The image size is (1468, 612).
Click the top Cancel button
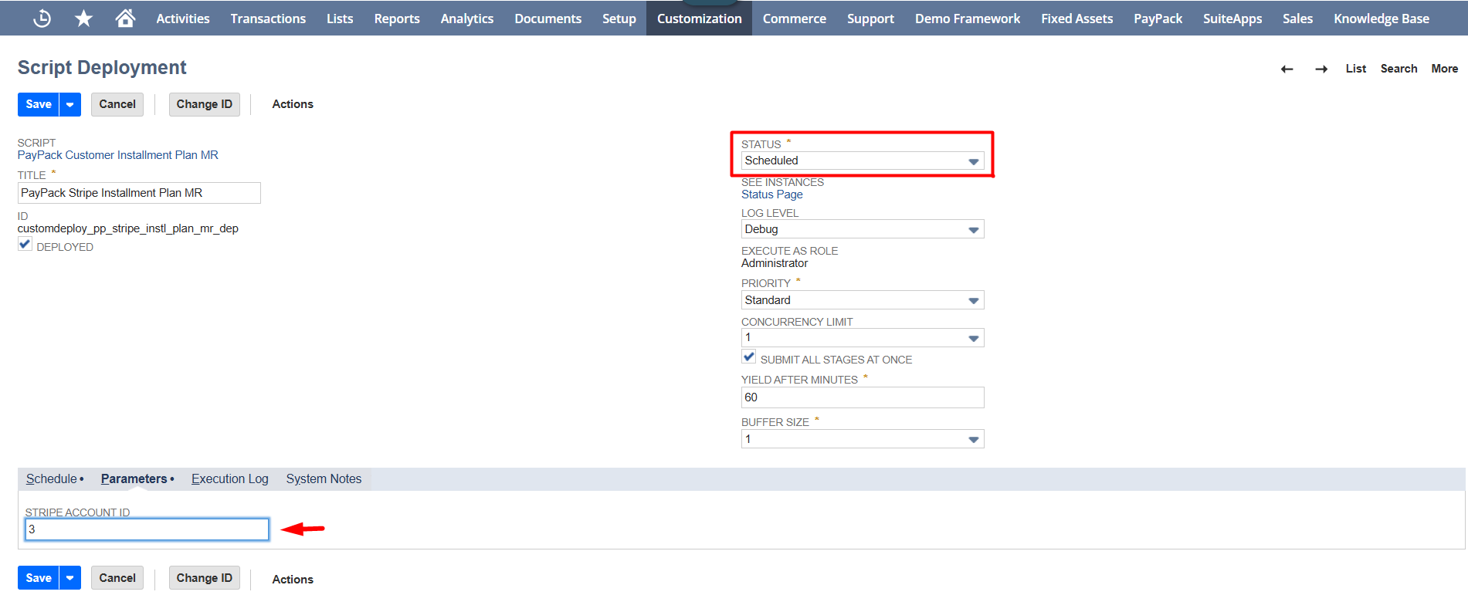[117, 104]
